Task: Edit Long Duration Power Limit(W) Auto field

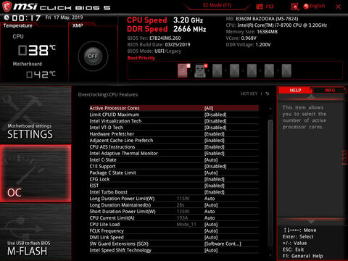Action: coord(210,199)
